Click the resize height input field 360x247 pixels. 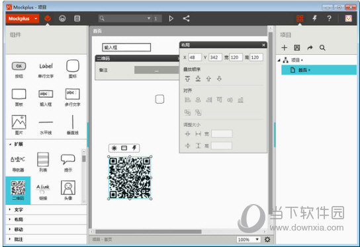[x=222, y=145]
